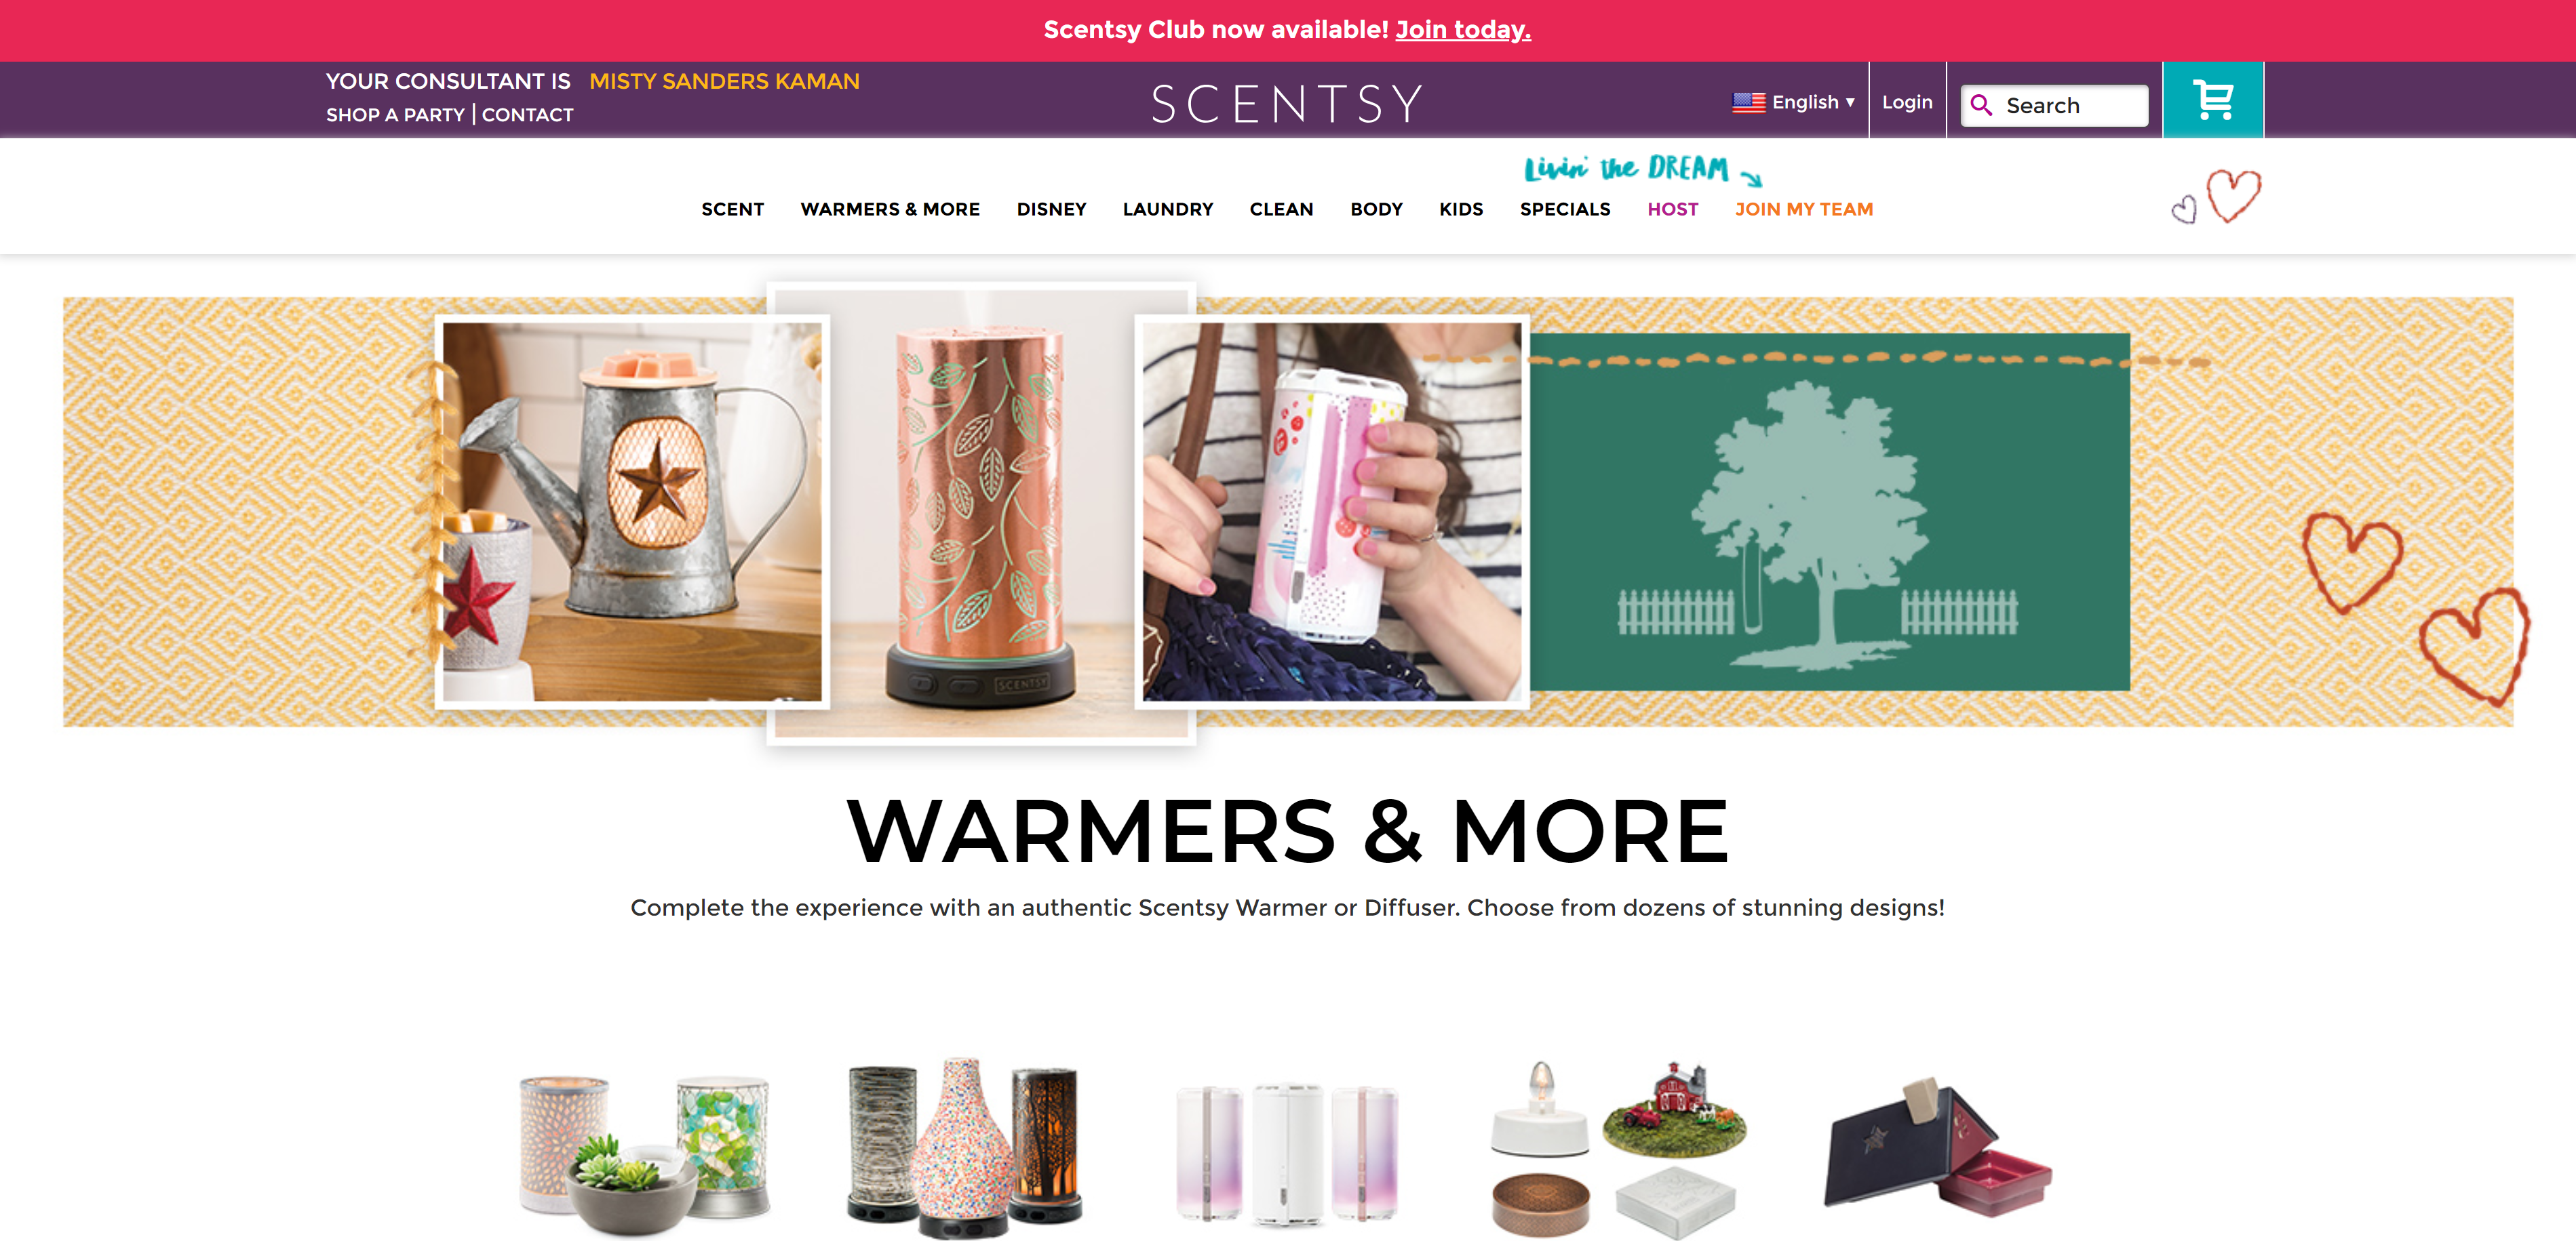Open the copper leaf diffuser image
This screenshot has height=1241, width=2576.
981,512
